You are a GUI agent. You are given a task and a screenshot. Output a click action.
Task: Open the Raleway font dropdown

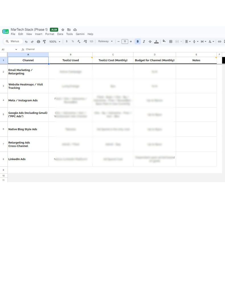105,41
